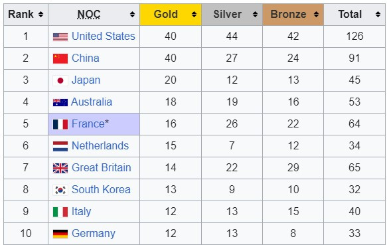Click the NOC header abbreviation
The width and height of the screenshot is (387, 245).
pos(89,15)
